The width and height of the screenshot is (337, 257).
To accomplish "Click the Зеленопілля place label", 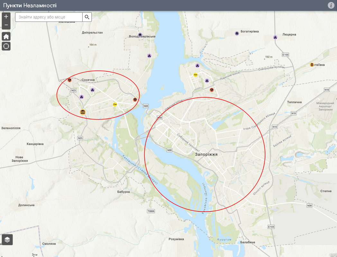I will (11, 128).
